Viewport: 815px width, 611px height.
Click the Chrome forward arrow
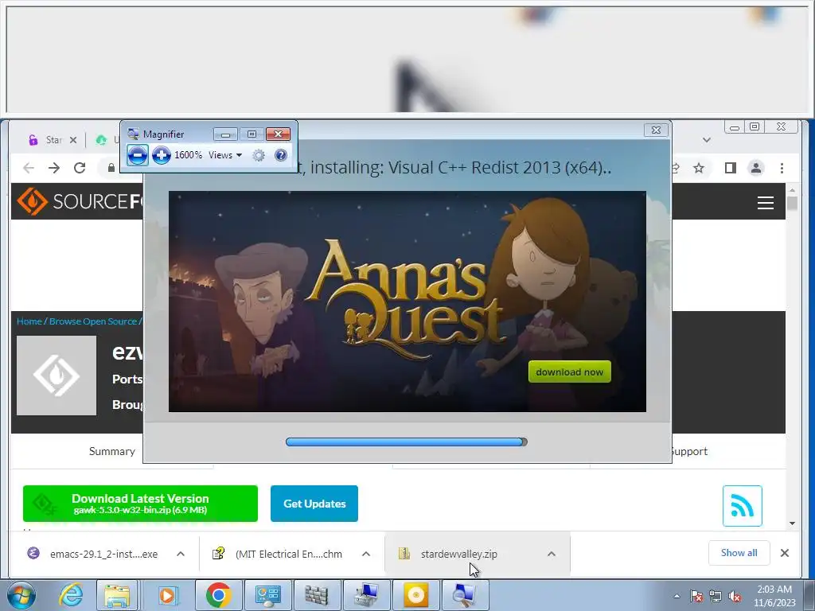[54, 168]
